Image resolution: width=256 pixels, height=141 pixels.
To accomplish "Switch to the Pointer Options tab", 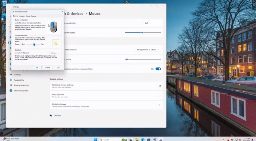I will pyautogui.click(x=31, y=16).
